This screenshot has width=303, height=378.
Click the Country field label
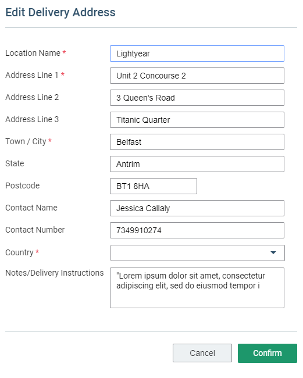tap(19, 252)
